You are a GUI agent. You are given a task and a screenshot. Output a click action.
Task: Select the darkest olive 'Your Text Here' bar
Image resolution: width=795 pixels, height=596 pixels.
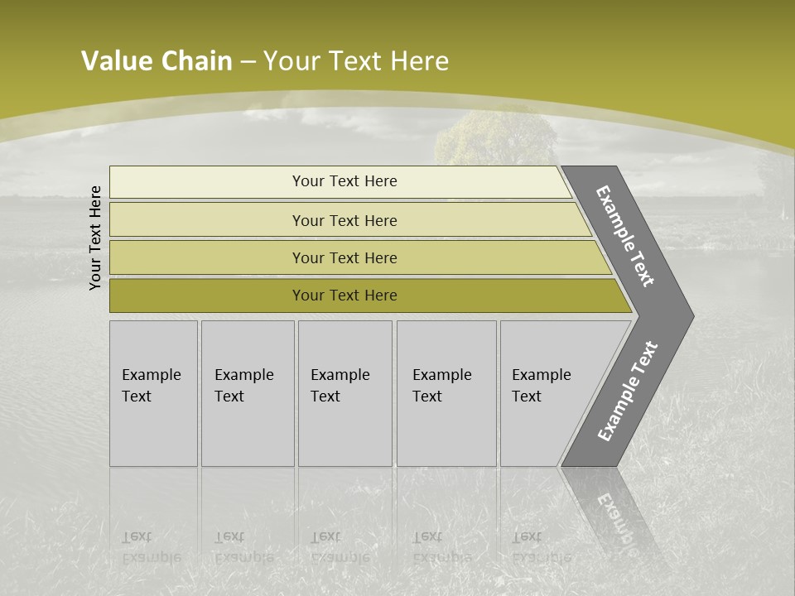[x=344, y=296]
